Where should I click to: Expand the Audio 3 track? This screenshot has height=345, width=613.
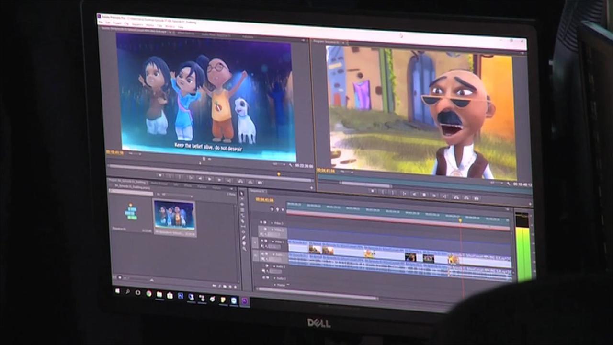[274, 278]
